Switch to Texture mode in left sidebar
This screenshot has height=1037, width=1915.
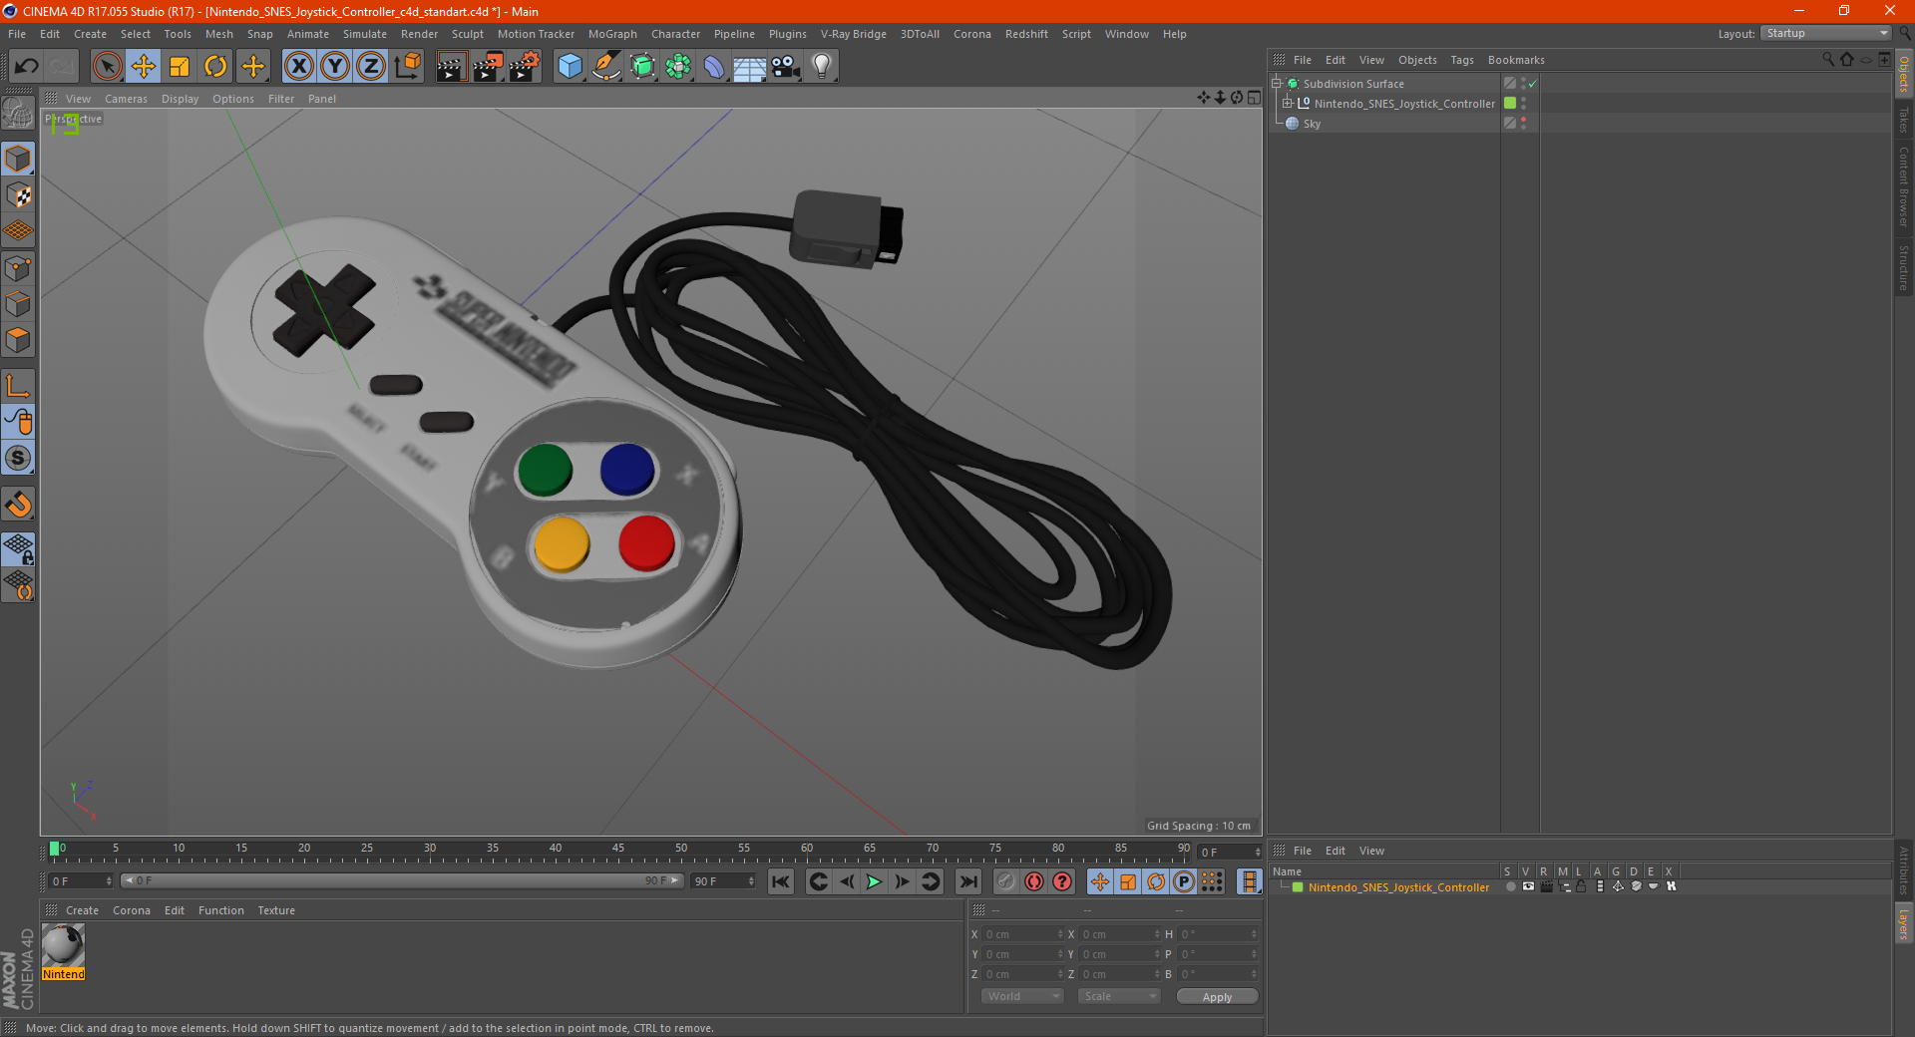click(x=19, y=195)
